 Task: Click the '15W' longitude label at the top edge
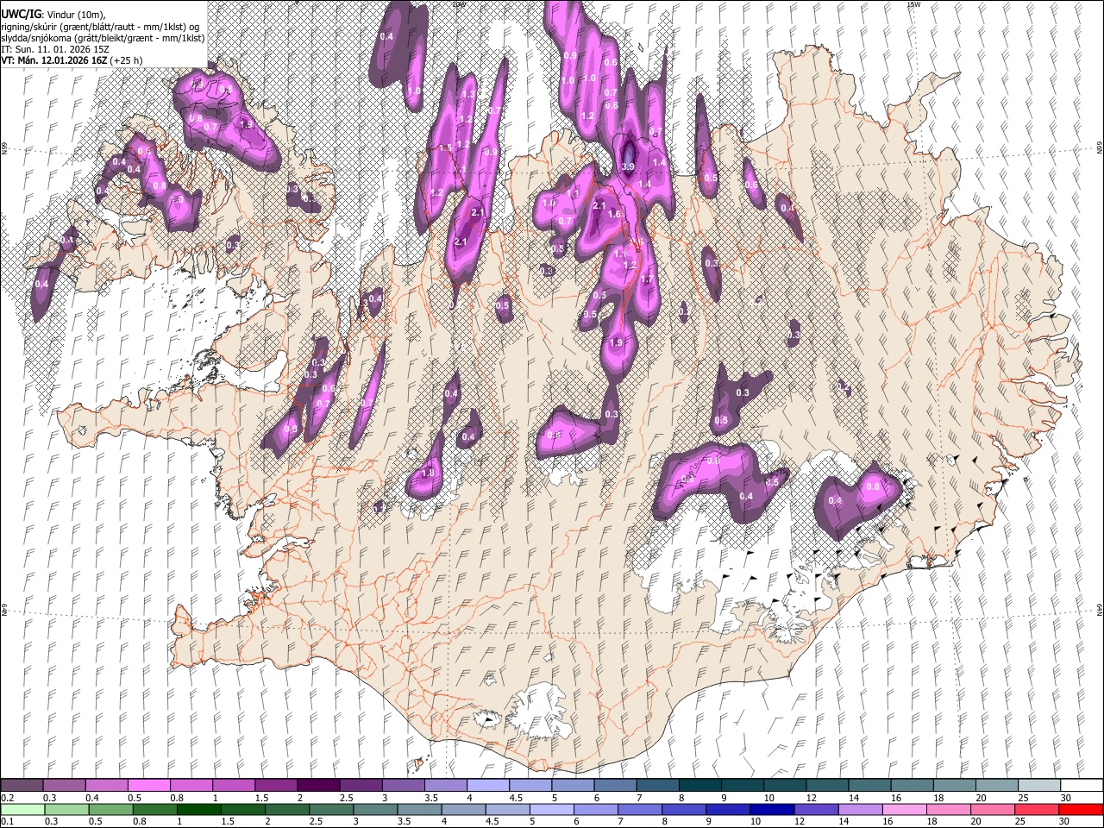[x=913, y=4]
